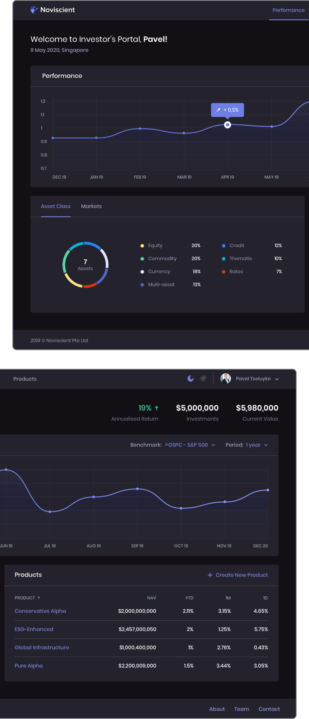Viewport: 309px width, 719px height.
Task: Click the plus icon beside Create New Product
Action: (x=210, y=575)
